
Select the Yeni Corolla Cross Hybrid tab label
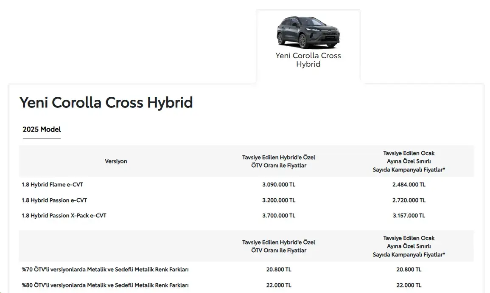pyautogui.click(x=308, y=60)
